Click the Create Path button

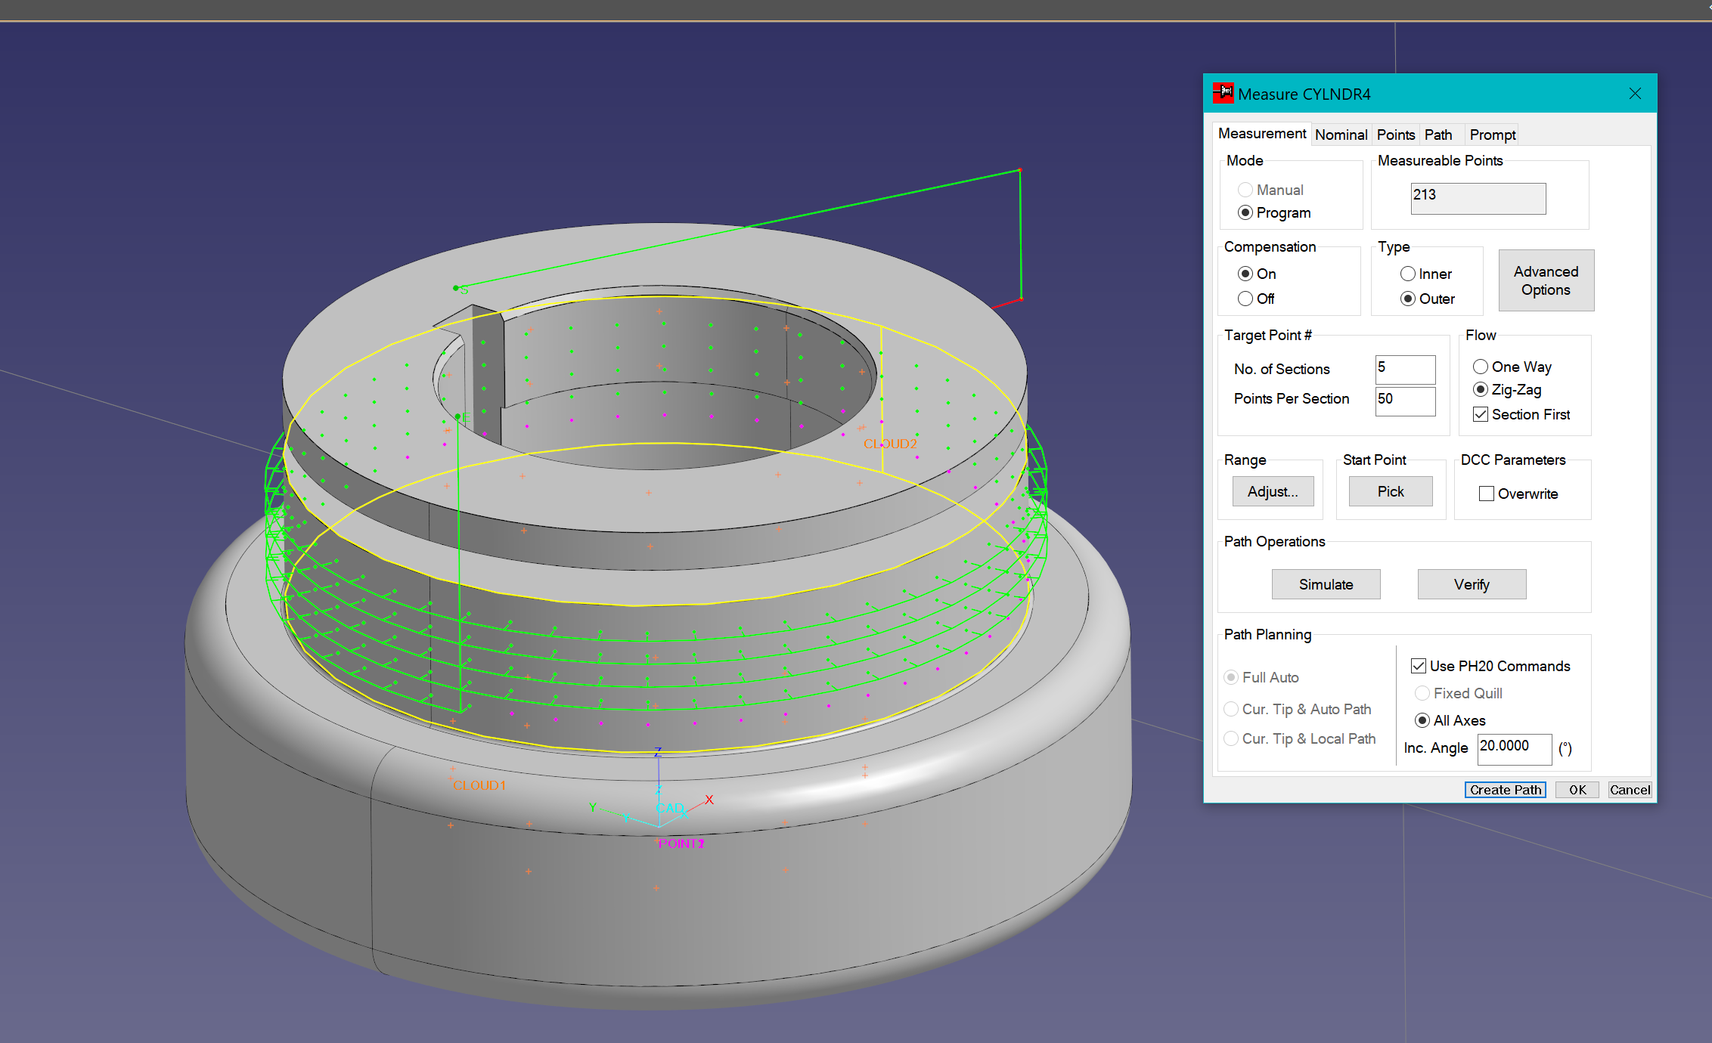pos(1505,790)
